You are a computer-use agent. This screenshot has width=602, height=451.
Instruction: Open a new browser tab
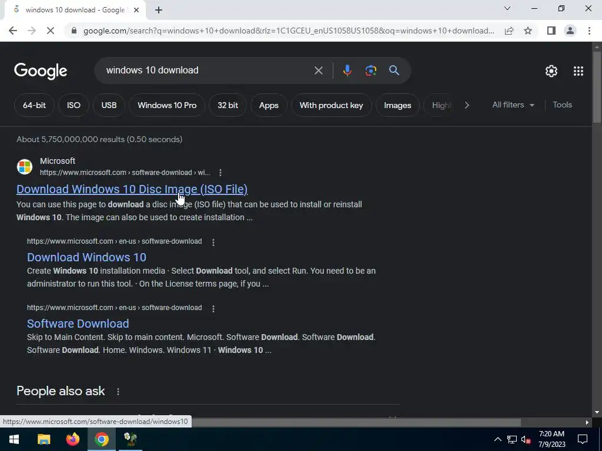point(159,11)
